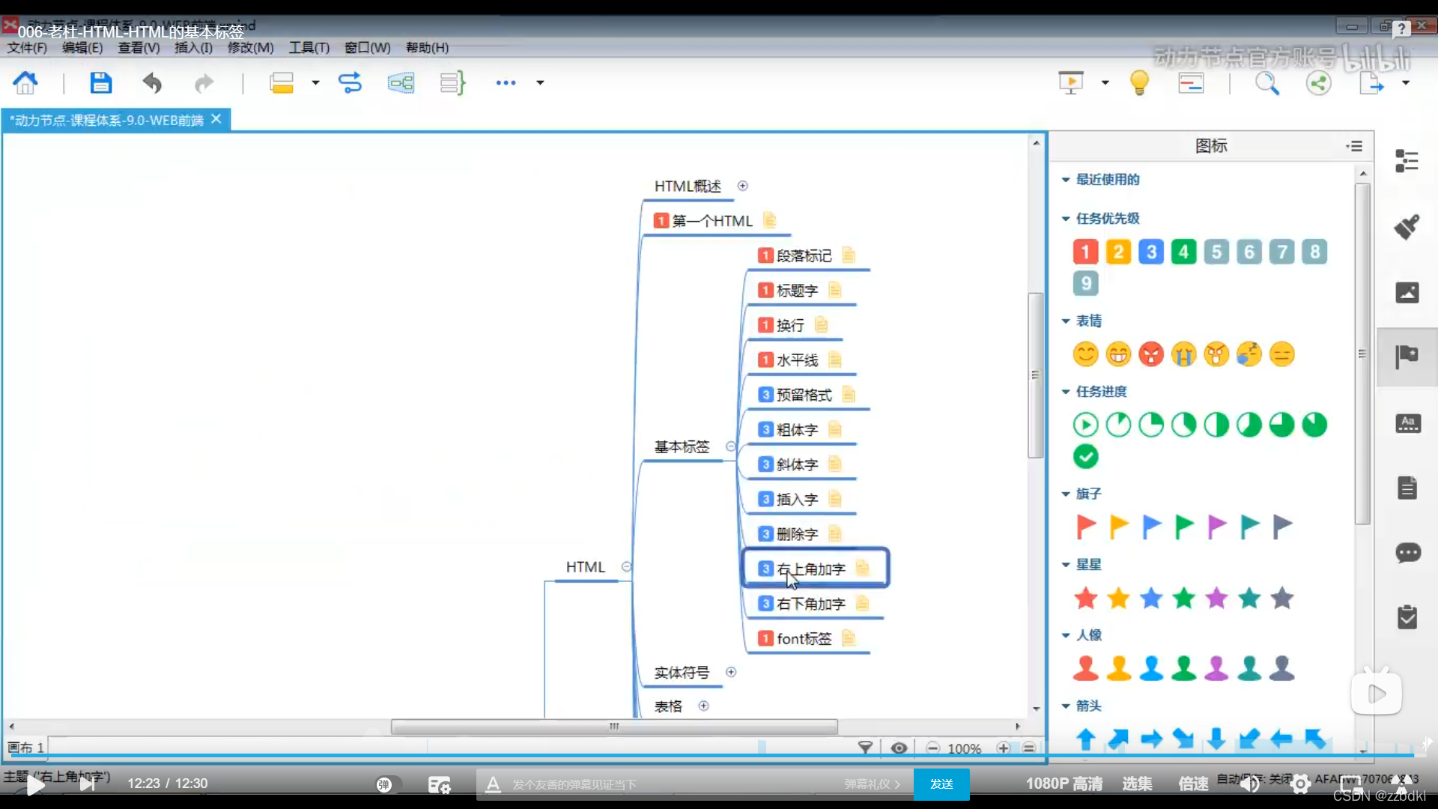Open the three-dot more options toolbar icon
This screenshot has height=809, width=1438.
click(506, 82)
